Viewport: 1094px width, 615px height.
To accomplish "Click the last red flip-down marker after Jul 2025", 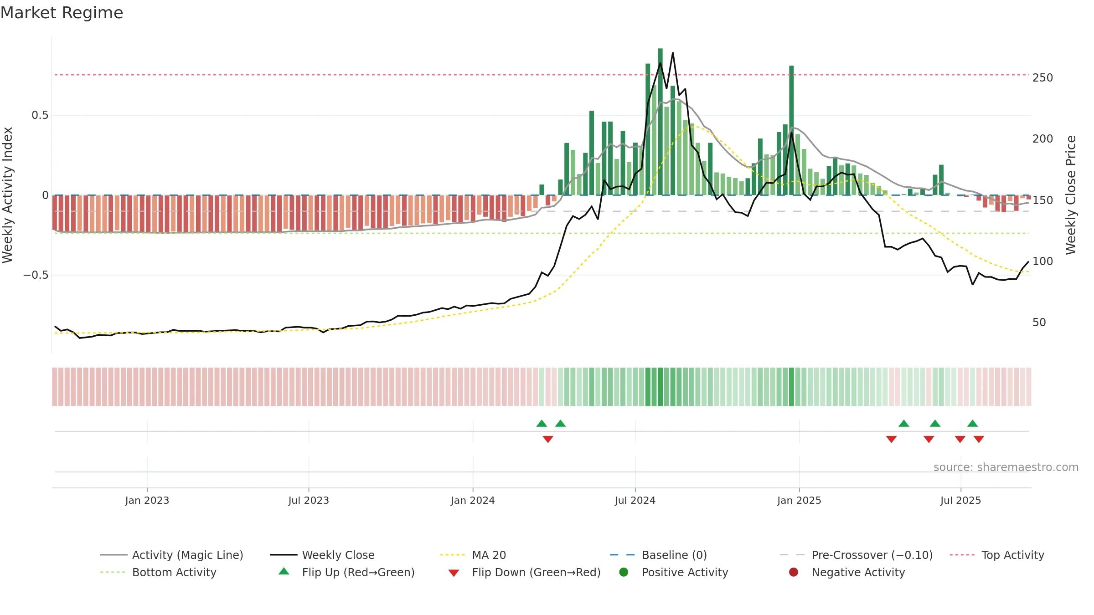I will point(979,439).
